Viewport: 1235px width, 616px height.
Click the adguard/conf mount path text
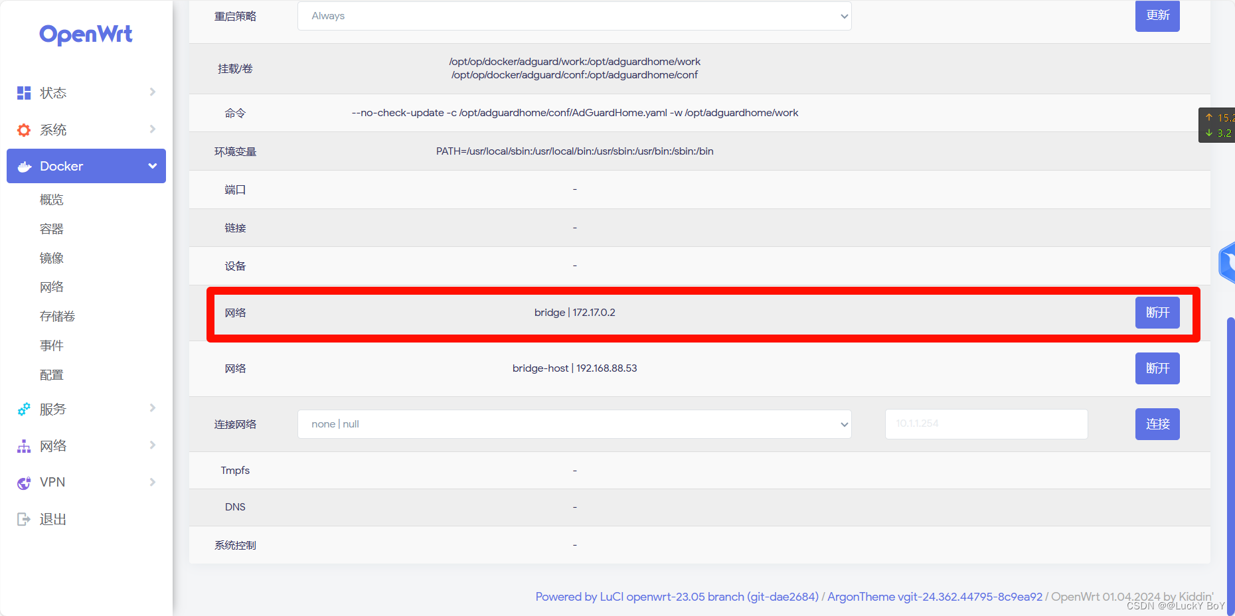click(x=575, y=75)
